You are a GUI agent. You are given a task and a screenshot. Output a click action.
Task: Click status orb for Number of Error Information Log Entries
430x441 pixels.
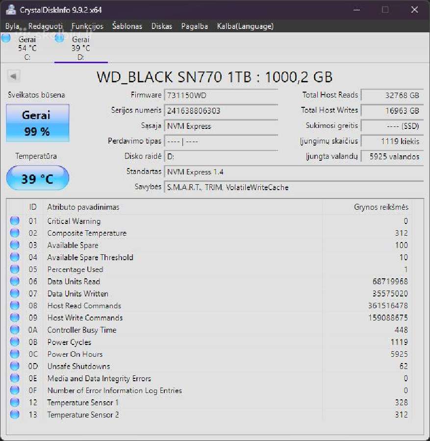coord(15,390)
